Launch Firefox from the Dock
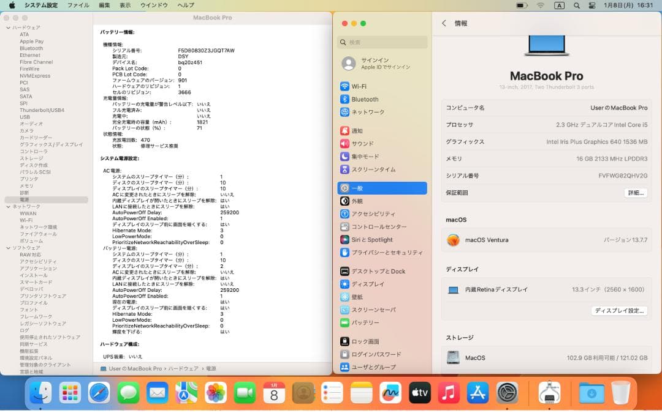The height and width of the screenshot is (413, 662). (x=99, y=393)
